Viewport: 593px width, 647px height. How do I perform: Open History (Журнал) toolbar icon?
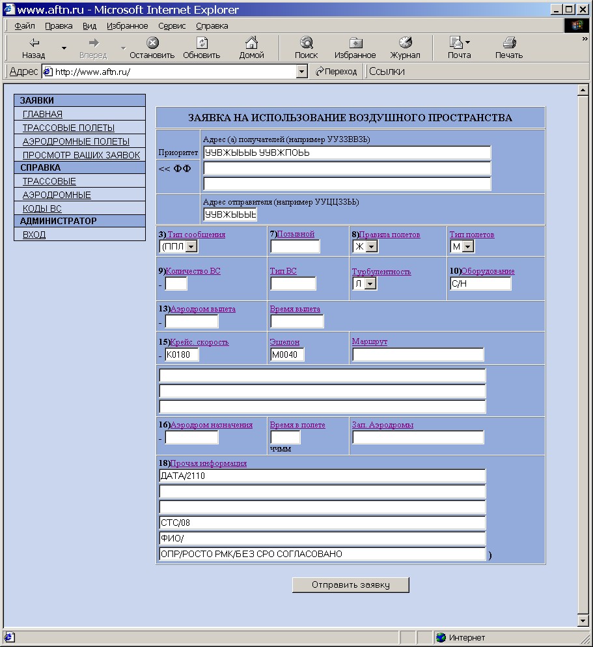click(405, 44)
